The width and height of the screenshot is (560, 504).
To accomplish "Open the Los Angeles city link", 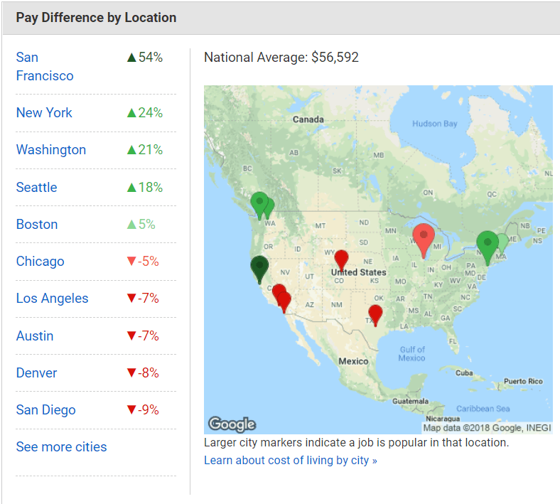I will (x=52, y=299).
